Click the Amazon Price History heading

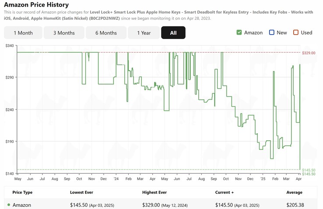(36, 4)
